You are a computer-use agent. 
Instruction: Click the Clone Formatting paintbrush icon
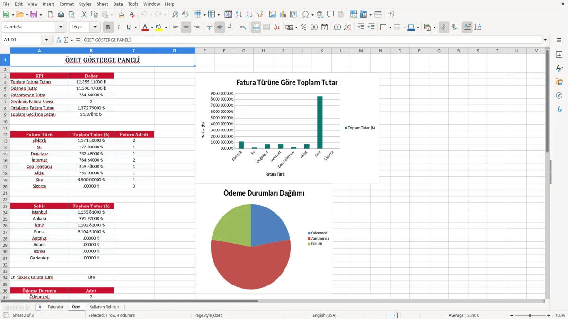pos(122,15)
